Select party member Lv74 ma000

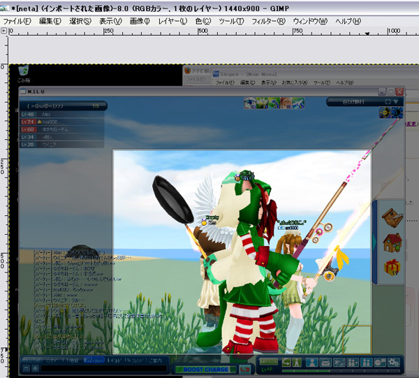click(x=62, y=122)
